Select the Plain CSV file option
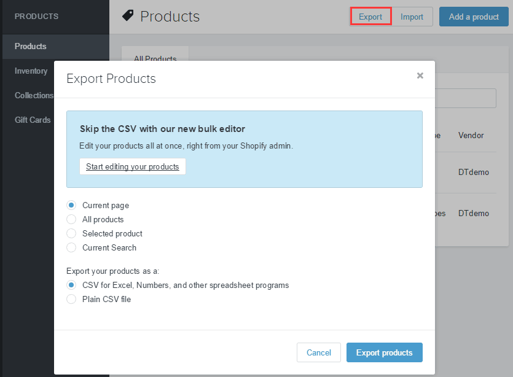513x377 pixels. point(71,300)
